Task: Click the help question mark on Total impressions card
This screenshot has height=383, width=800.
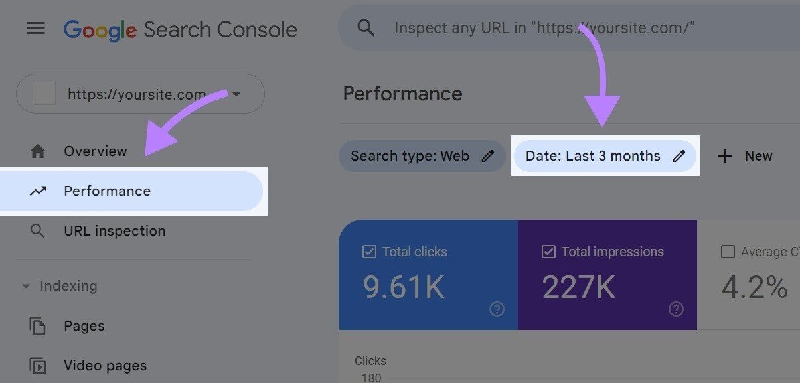Action: [676, 309]
